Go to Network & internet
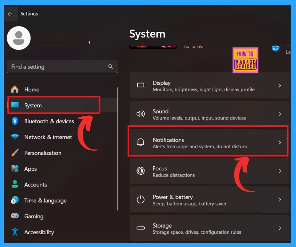This screenshot has width=296, height=247. pyautogui.click(x=62, y=137)
